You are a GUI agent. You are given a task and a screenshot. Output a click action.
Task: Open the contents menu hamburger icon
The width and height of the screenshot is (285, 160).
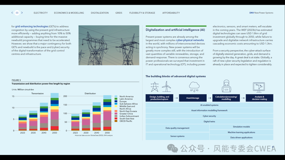pyautogui.click(x=17, y=13)
